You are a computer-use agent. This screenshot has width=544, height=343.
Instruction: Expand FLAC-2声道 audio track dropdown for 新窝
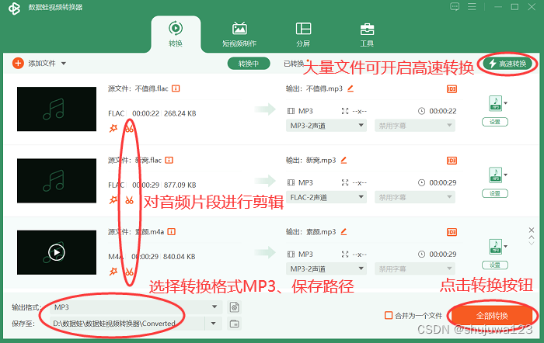coord(326,197)
